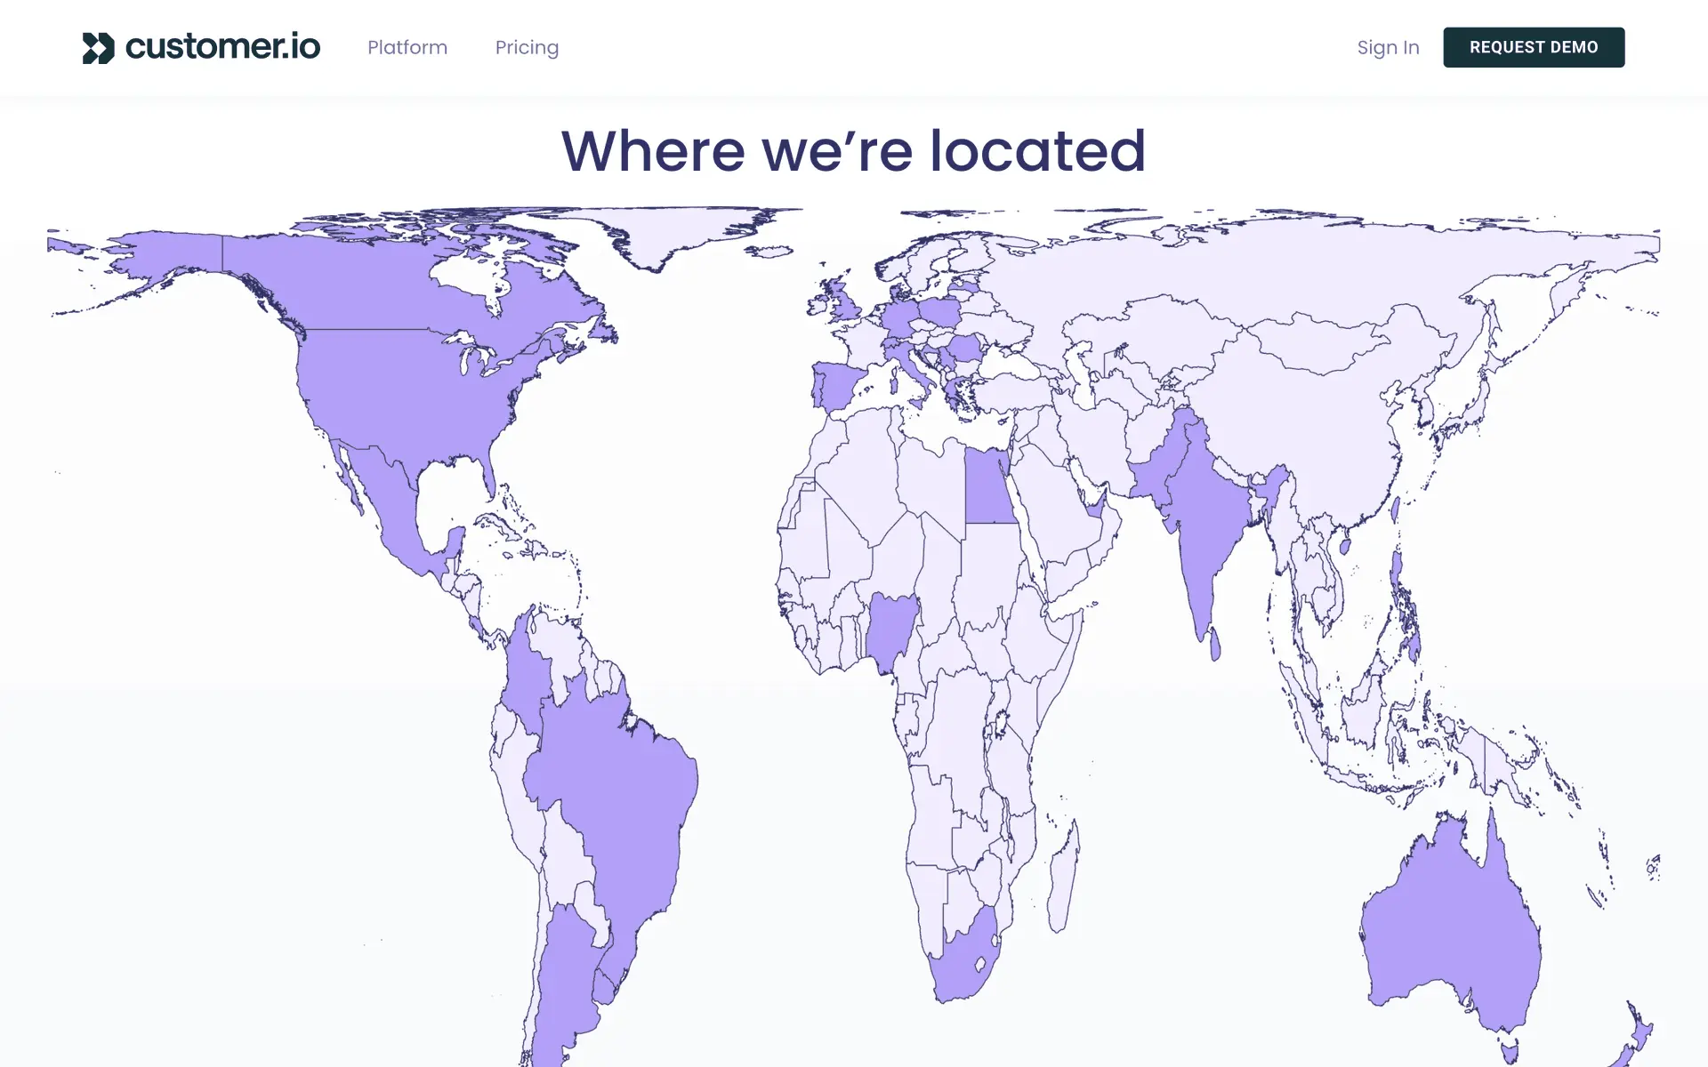Click the customer.io logo icon
The height and width of the screenshot is (1067, 1708).
[x=98, y=48]
